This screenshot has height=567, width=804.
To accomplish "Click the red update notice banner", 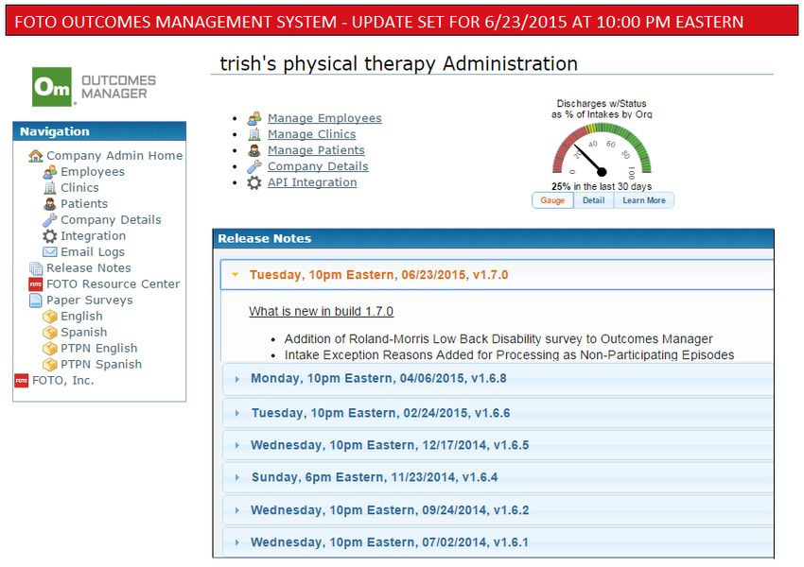I will pos(402,21).
